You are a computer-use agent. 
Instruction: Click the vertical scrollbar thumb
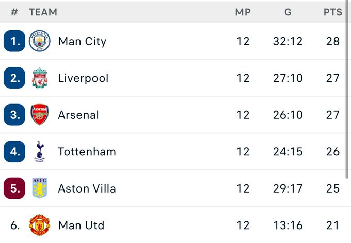347,90
